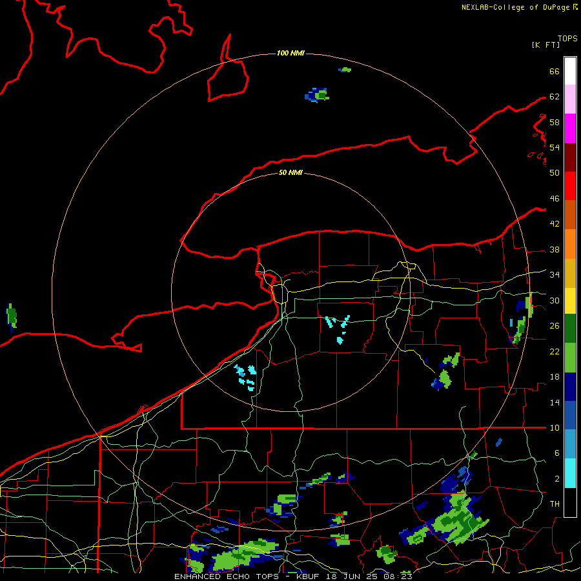Click the legend value 34

(x=555, y=274)
